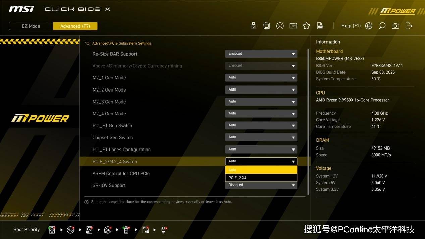425x239 pixels.
Task: Collapse the PCIE_2/M.2_4 Switch dropdown
Action: pyautogui.click(x=261, y=161)
